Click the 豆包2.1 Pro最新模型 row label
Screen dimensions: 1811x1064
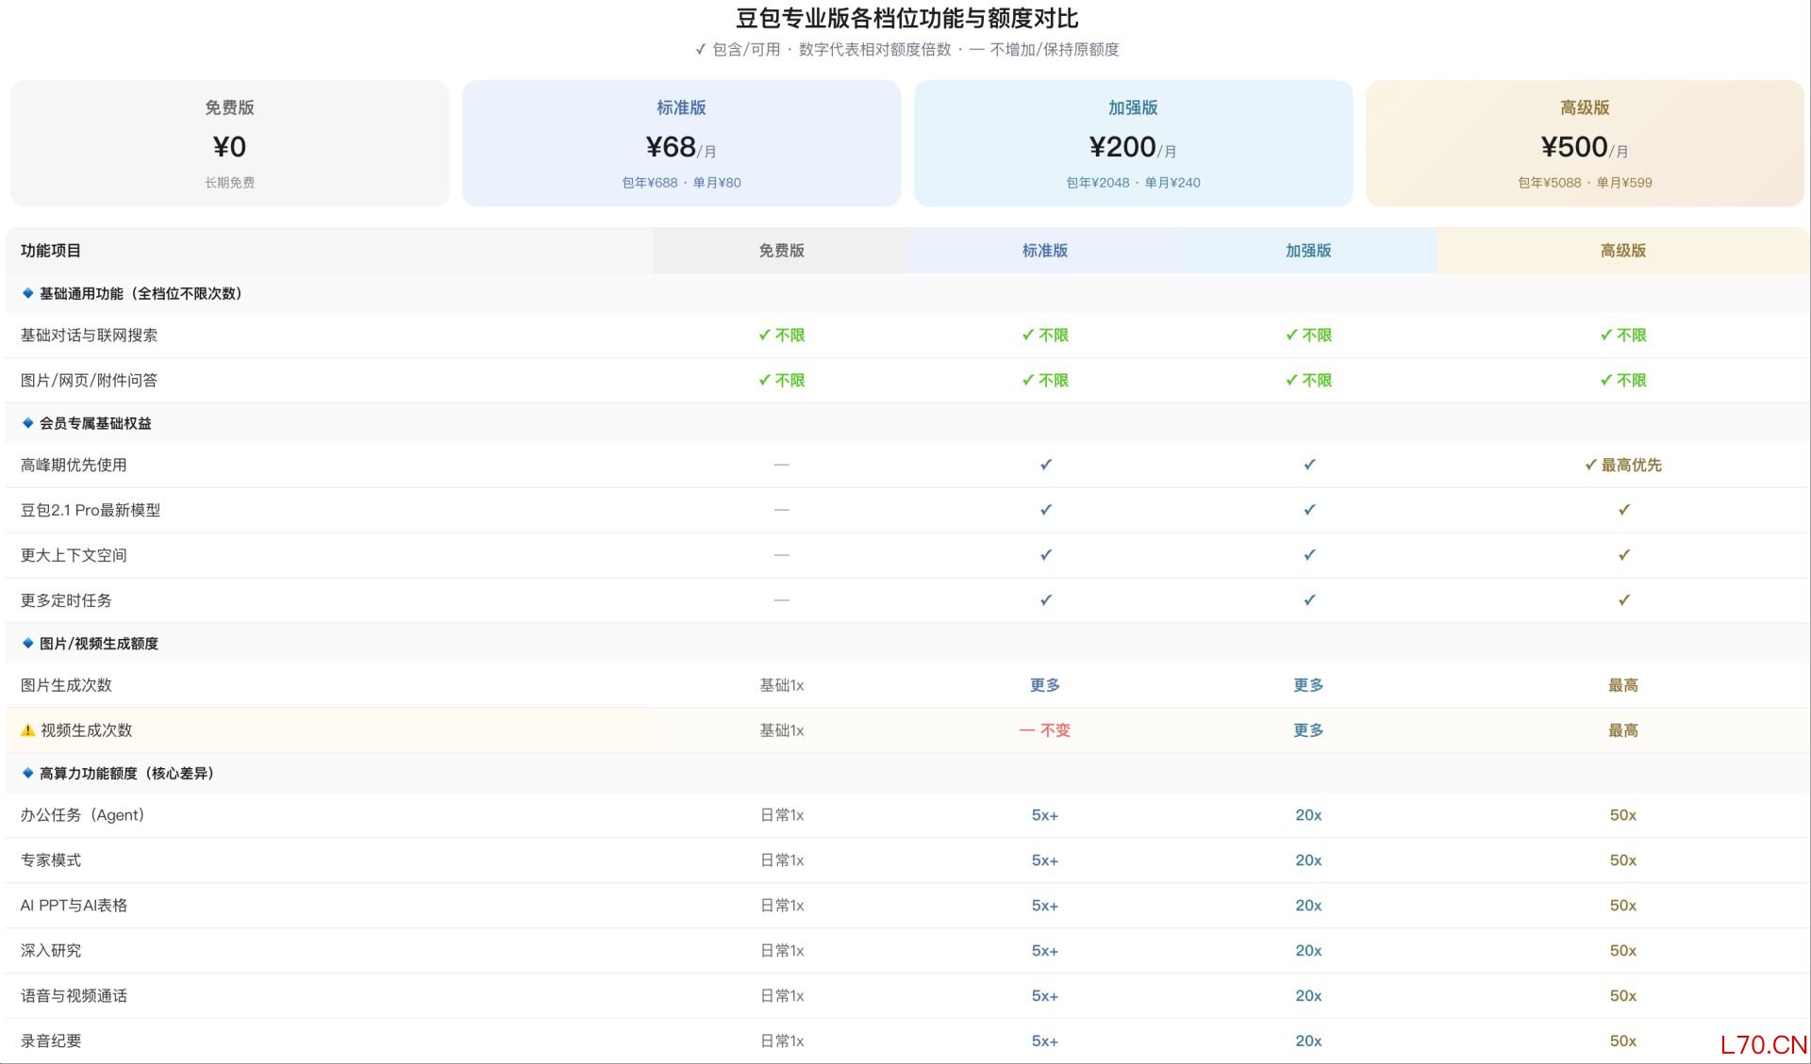coord(91,510)
